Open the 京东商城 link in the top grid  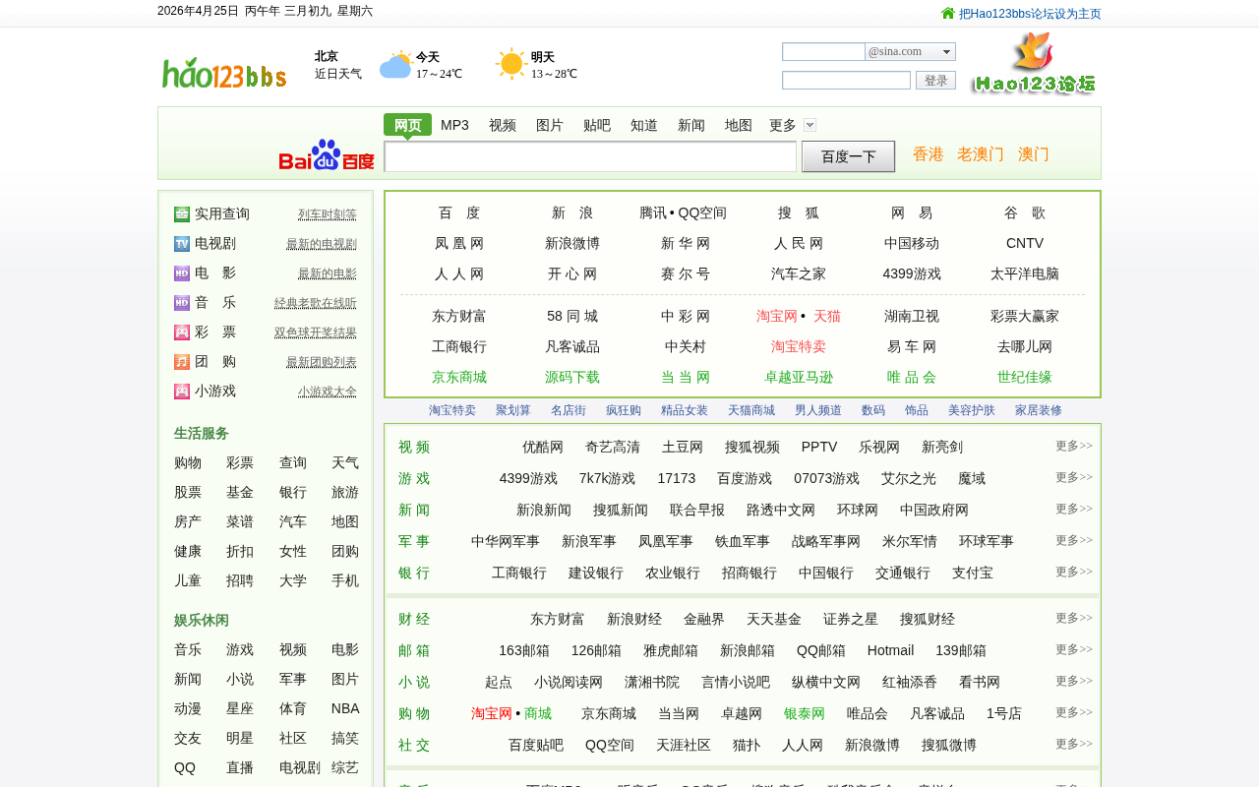pyautogui.click(x=459, y=377)
